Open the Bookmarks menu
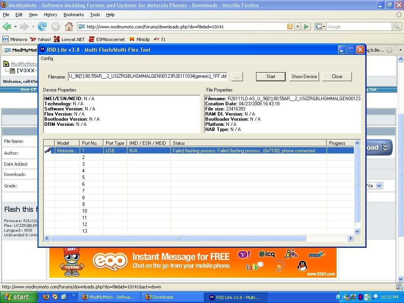The image size is (404, 303). point(73,15)
